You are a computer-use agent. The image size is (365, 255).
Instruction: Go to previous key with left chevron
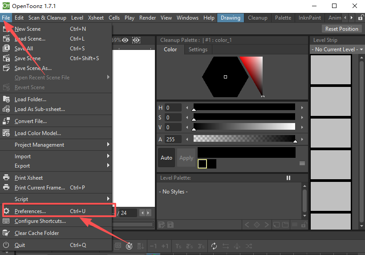tap(247, 225)
